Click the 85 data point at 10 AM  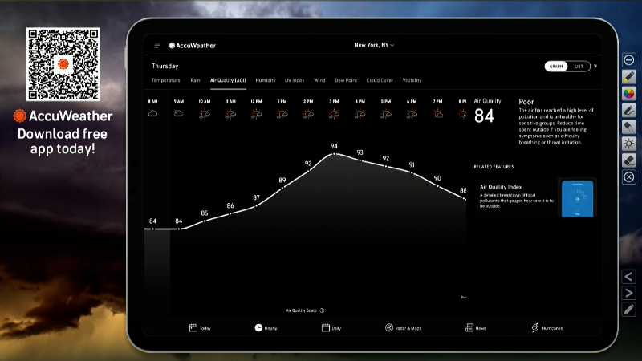click(205, 221)
